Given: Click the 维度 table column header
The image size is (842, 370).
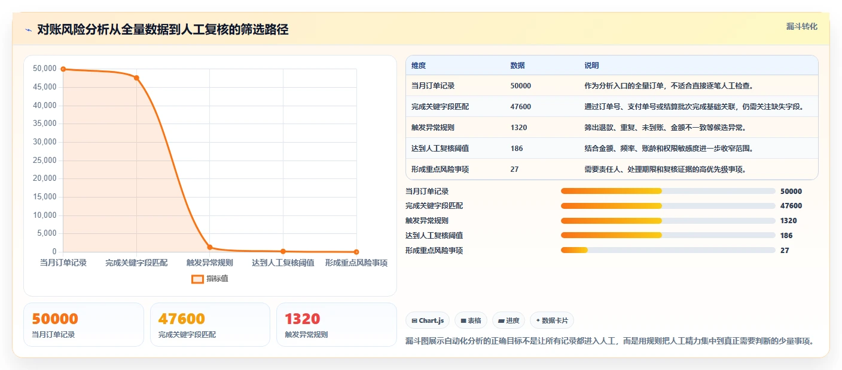Looking at the screenshot, I should tap(419, 66).
